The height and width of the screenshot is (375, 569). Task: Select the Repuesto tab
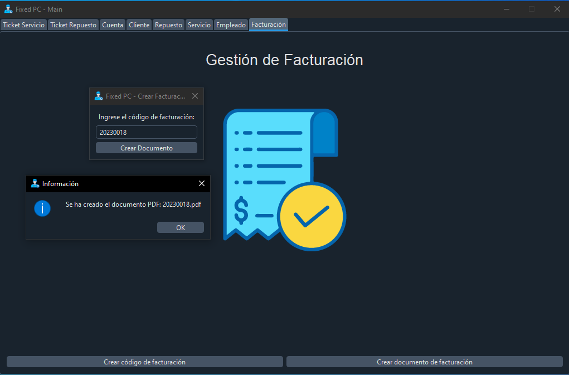pos(168,25)
